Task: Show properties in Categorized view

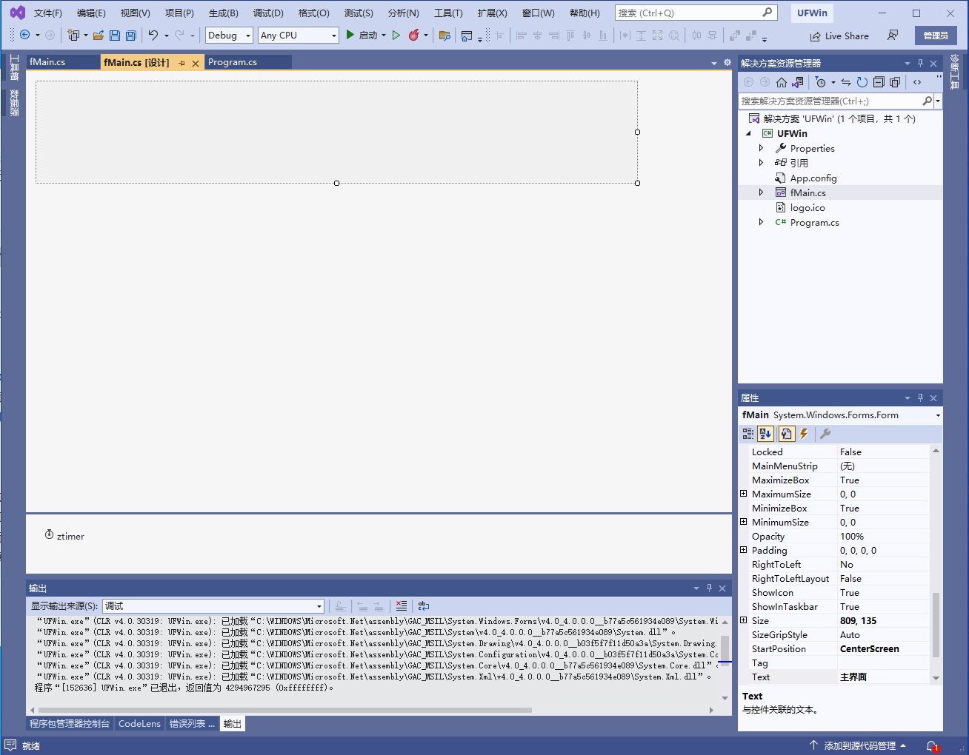Action: 748,434
